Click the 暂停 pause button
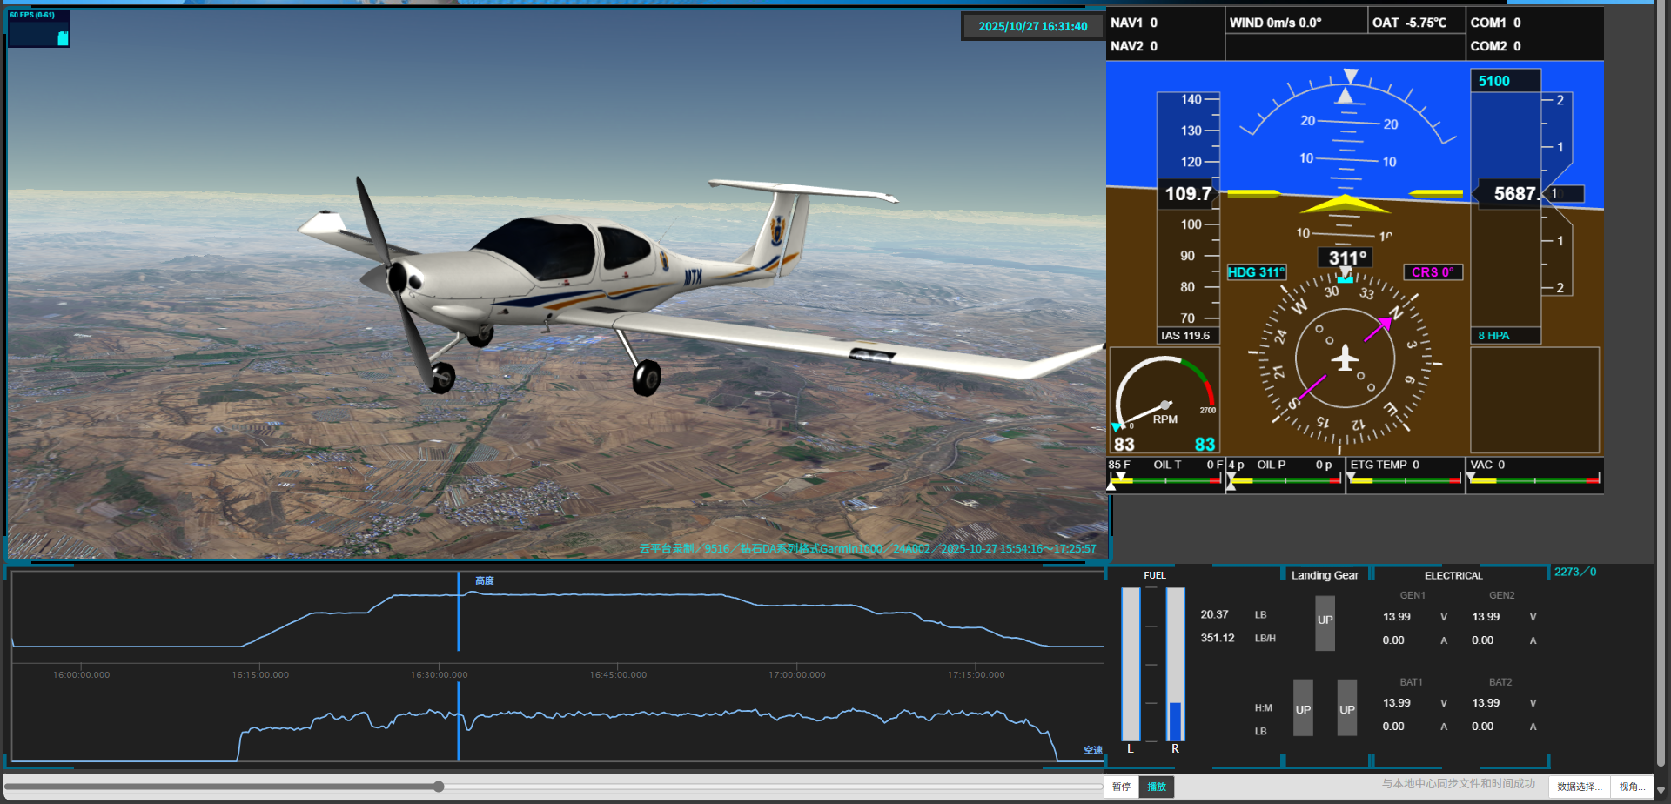 coord(1121,787)
